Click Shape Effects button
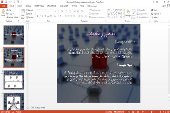170x113 pixels. (x=143, y=17)
